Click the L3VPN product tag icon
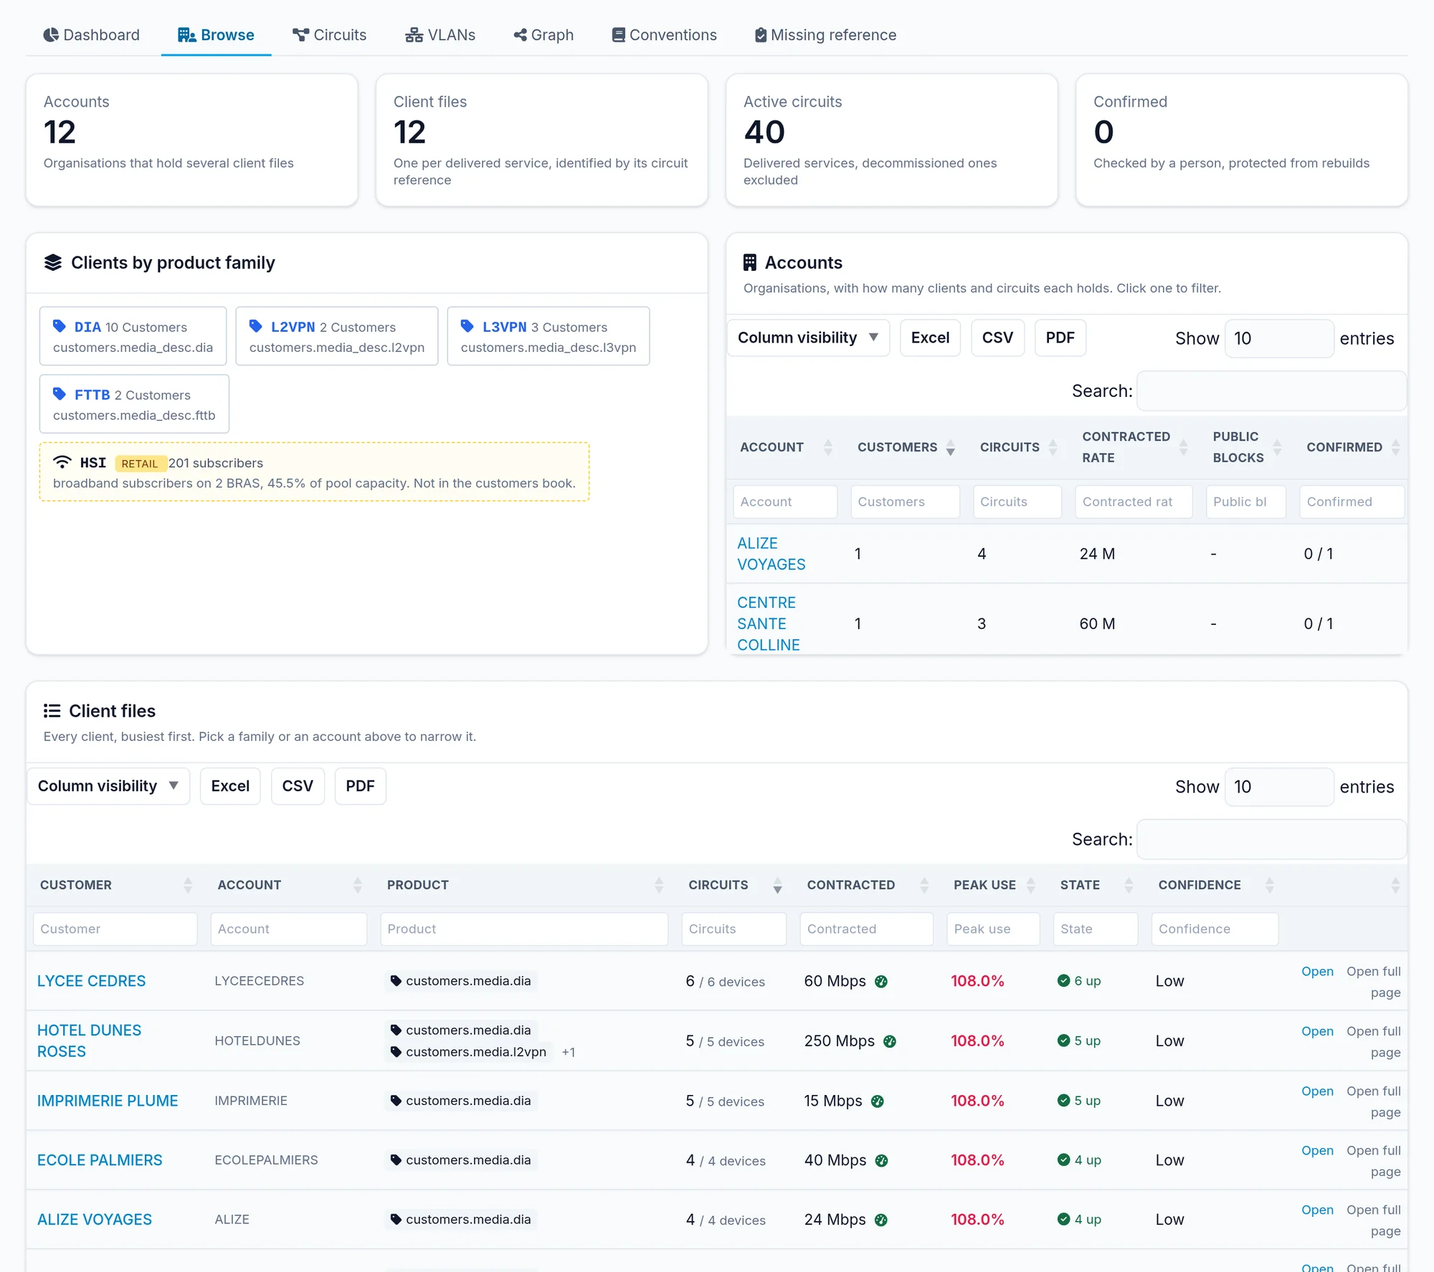Screen dimensions: 1434x1272 [x=467, y=326]
